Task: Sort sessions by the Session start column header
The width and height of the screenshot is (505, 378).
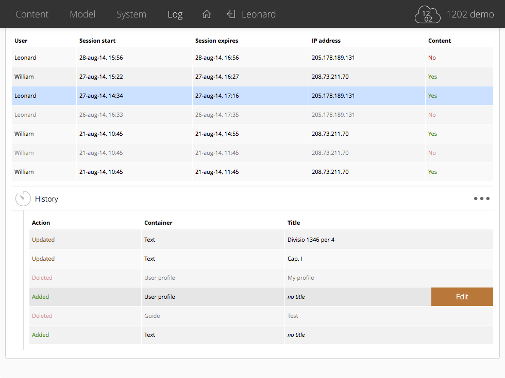Action: tap(97, 41)
